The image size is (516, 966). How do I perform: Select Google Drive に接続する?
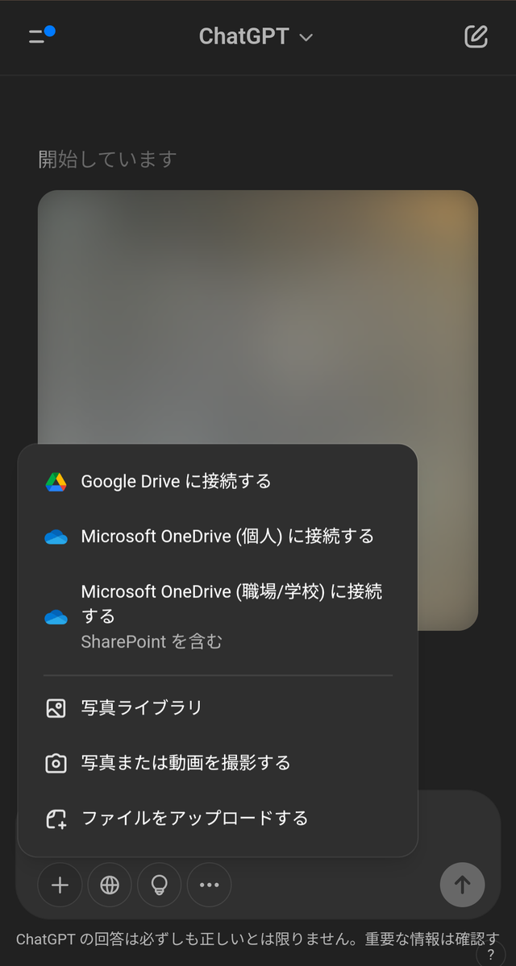click(x=176, y=482)
